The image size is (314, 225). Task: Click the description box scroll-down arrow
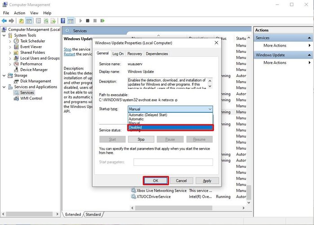[210, 86]
